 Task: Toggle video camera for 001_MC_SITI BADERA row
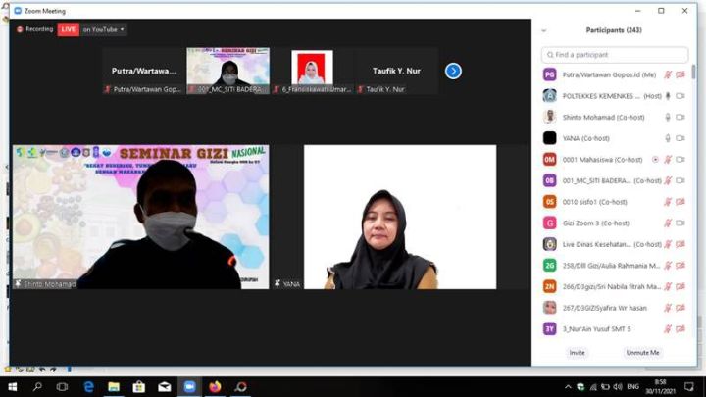point(681,180)
